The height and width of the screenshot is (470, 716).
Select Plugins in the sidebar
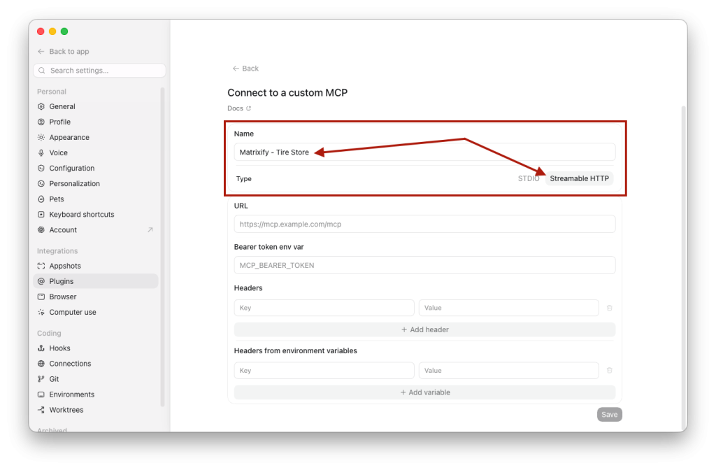click(x=96, y=281)
